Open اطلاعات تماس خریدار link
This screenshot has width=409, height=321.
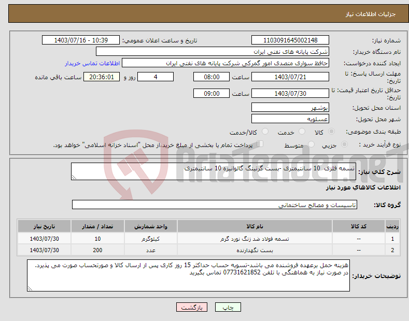[92, 63]
